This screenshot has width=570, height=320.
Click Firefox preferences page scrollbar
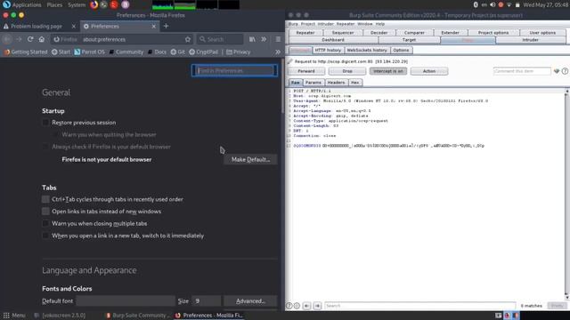[282, 87]
